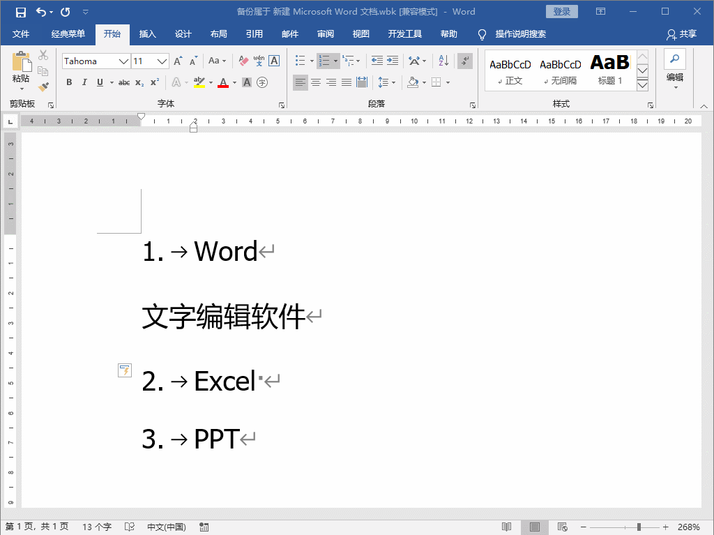Switch to the 设计 Design tab
Image resolution: width=714 pixels, height=535 pixels.
point(183,34)
